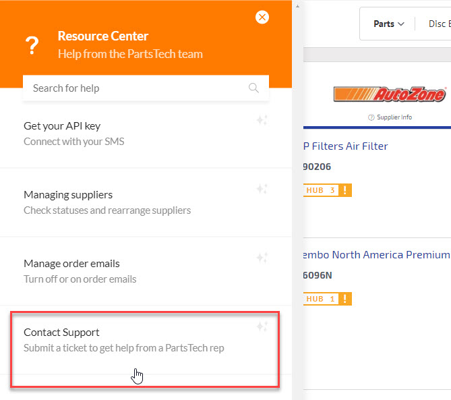Viewport: 451px width, 400px height.
Task: Open Get your API key article
Action: (x=146, y=134)
